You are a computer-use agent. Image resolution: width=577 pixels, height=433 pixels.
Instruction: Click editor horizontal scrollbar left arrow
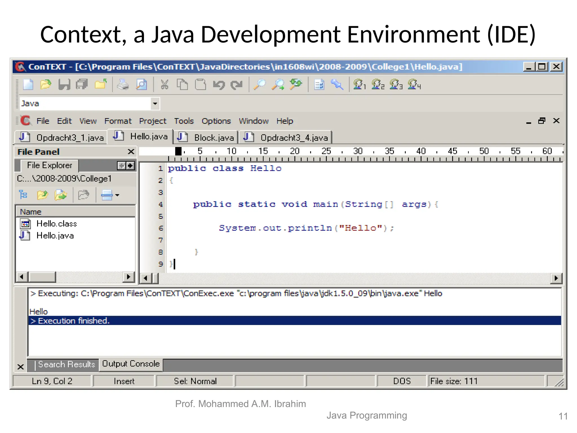point(146,278)
